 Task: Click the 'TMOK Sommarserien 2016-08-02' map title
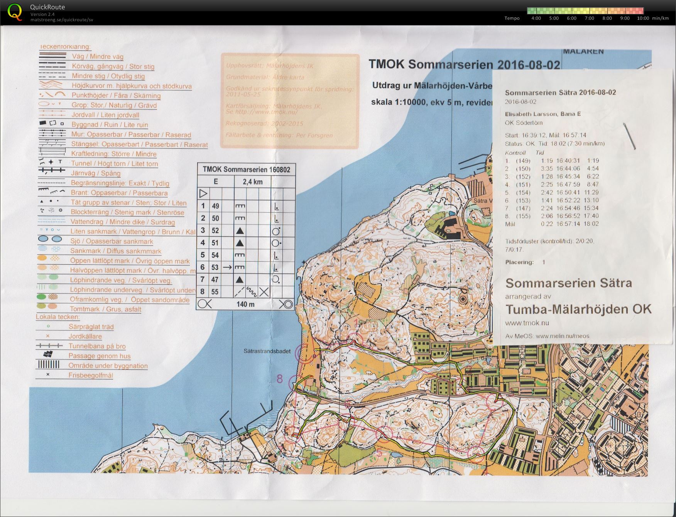pyautogui.click(x=464, y=64)
